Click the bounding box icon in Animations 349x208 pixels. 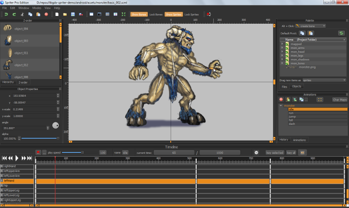point(320,100)
